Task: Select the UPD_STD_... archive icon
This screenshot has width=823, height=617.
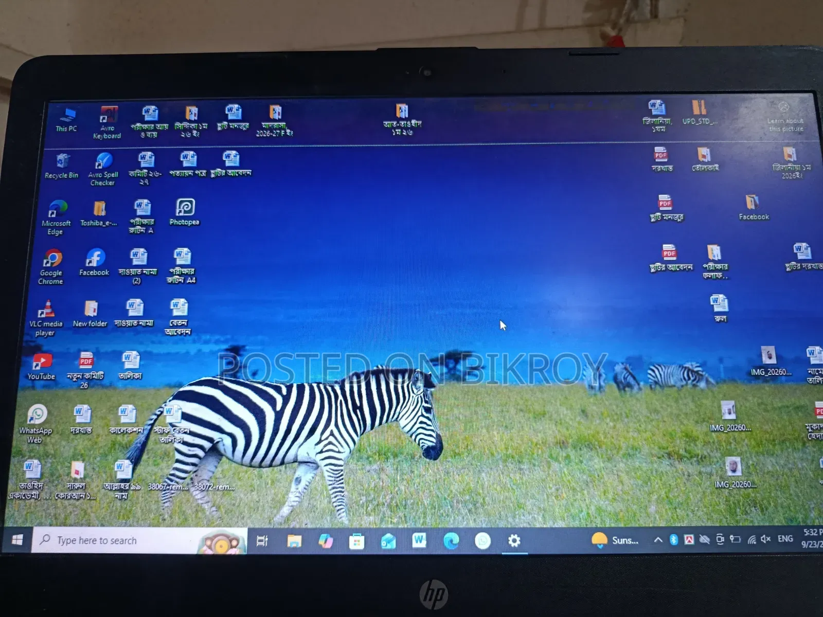Action: point(700,113)
